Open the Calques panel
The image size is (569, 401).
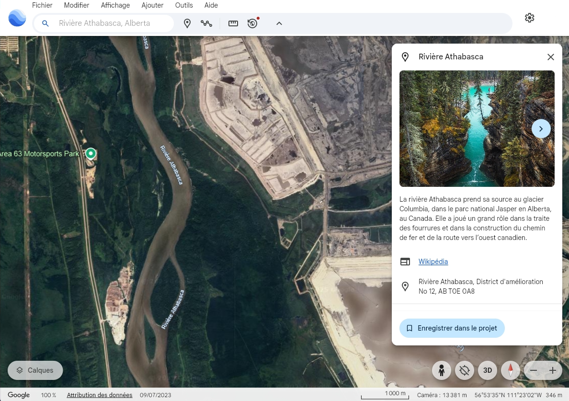[35, 370]
